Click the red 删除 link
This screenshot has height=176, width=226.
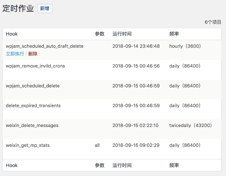point(33,54)
